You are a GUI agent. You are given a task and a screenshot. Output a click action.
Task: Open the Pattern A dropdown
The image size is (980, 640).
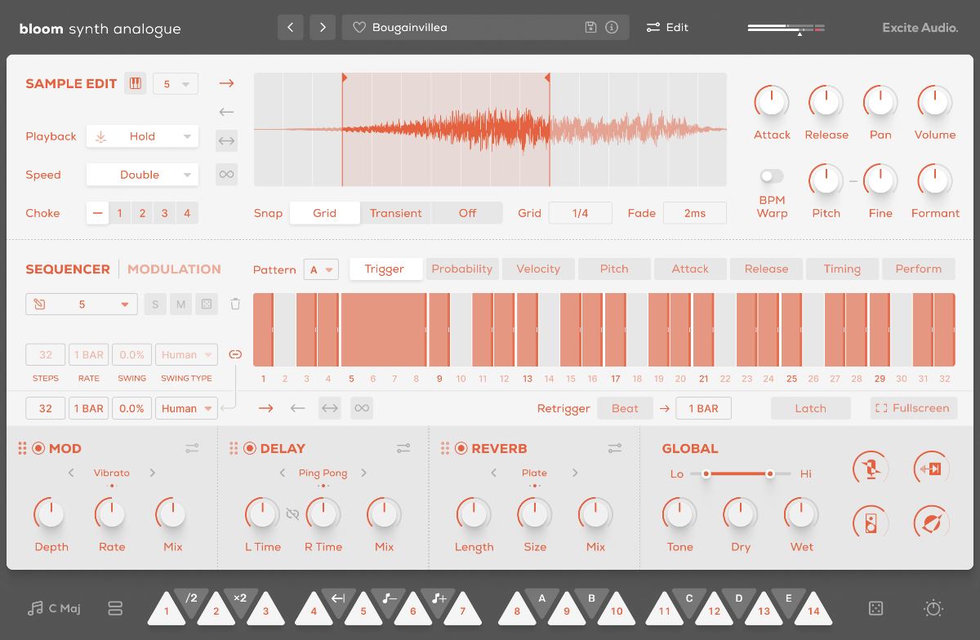(x=321, y=269)
